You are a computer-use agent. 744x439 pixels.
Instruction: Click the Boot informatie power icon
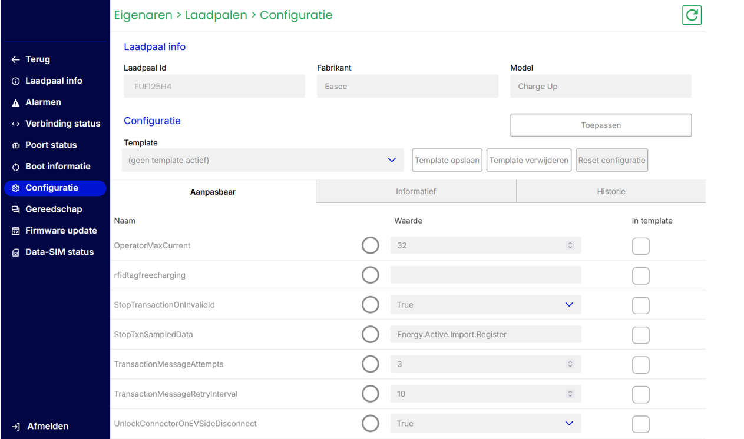coord(16,167)
